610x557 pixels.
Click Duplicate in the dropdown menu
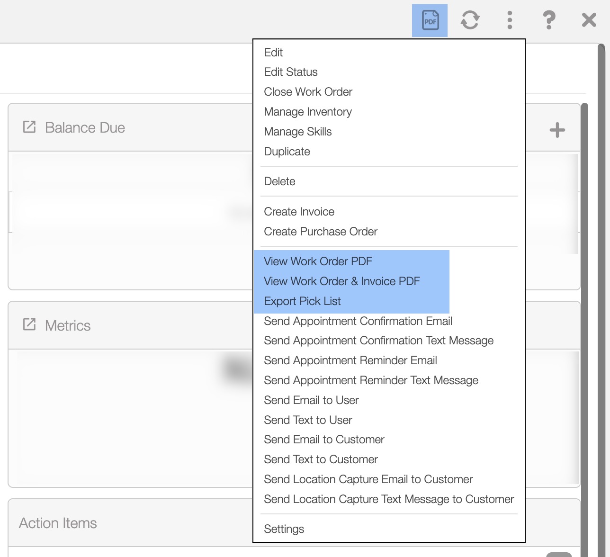point(287,152)
